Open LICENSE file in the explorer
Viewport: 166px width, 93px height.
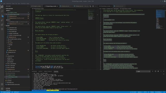(x=9, y=81)
